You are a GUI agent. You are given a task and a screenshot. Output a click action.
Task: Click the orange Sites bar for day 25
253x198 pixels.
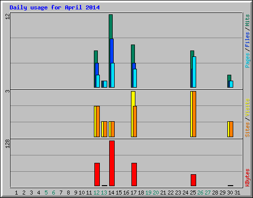(x=194, y=114)
